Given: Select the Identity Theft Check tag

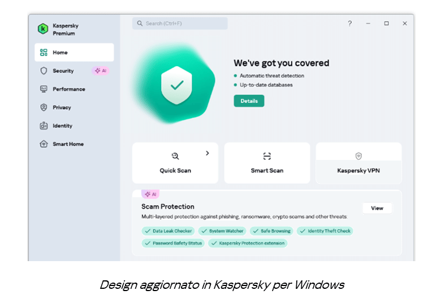Looking at the screenshot, I should point(325,231).
